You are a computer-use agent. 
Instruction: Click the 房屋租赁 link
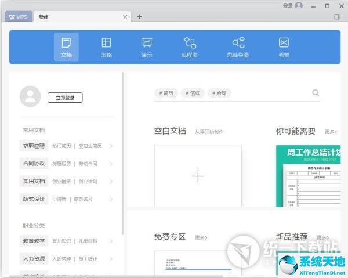click(61, 164)
